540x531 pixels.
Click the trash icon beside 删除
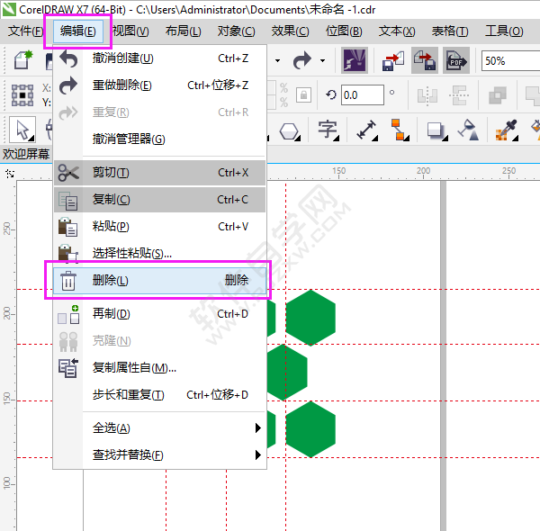[x=68, y=281]
